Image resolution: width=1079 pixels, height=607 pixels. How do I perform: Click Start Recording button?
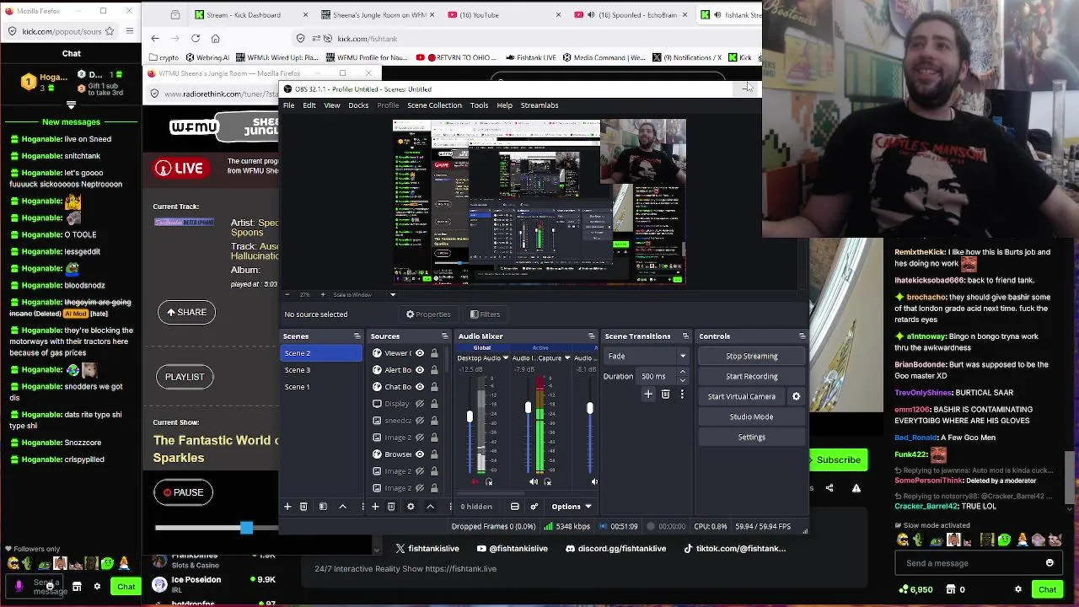coord(752,377)
